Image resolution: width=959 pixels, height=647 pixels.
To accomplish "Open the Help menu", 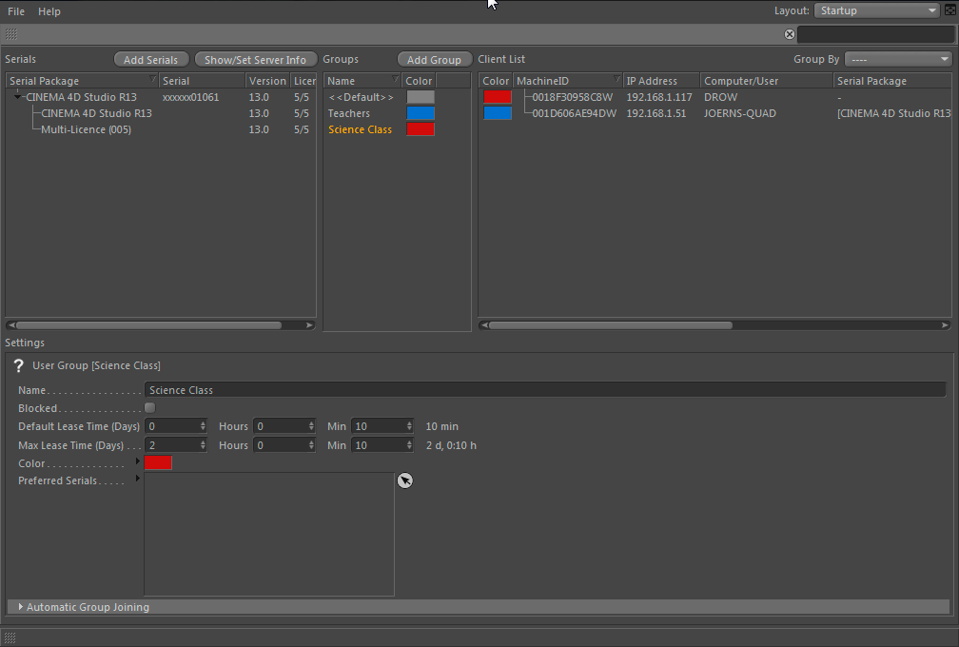I will pos(49,11).
